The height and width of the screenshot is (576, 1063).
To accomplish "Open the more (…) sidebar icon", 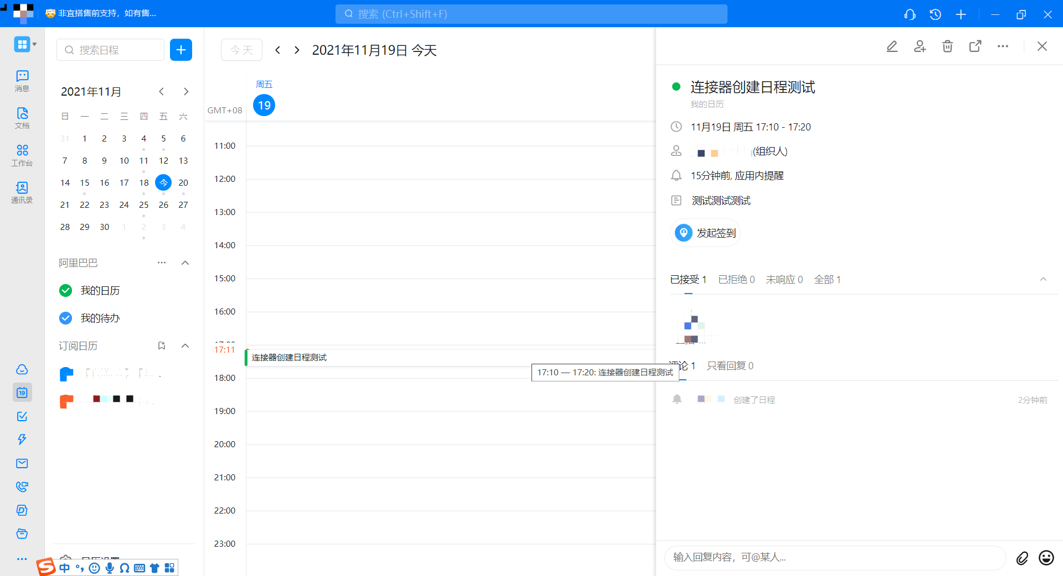I will [x=22, y=559].
